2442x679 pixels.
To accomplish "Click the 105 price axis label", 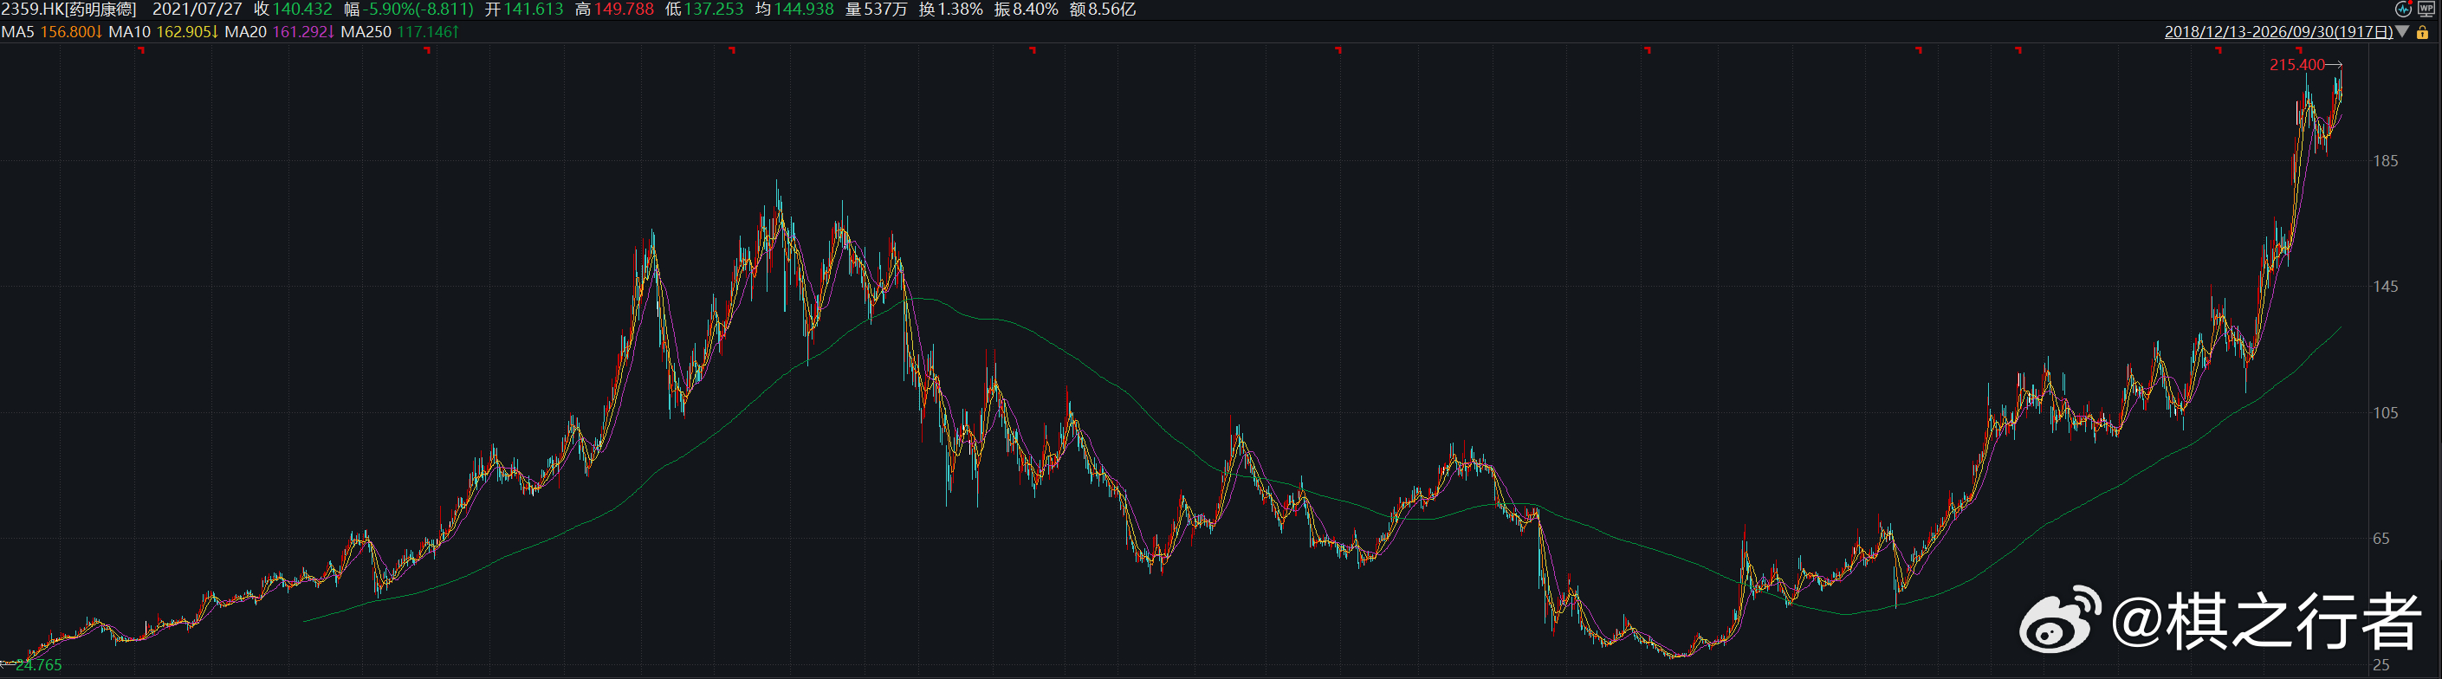I will pyautogui.click(x=2385, y=412).
